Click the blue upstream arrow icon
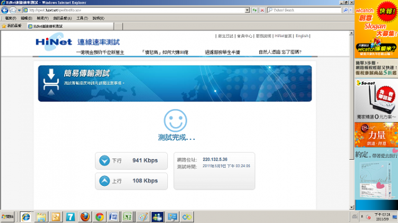The height and width of the screenshot is (223, 398). [x=104, y=181]
